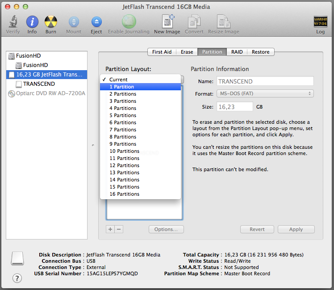Select the top FusionHD drive
Viewport: 334px width, 290px height.
pos(46,56)
